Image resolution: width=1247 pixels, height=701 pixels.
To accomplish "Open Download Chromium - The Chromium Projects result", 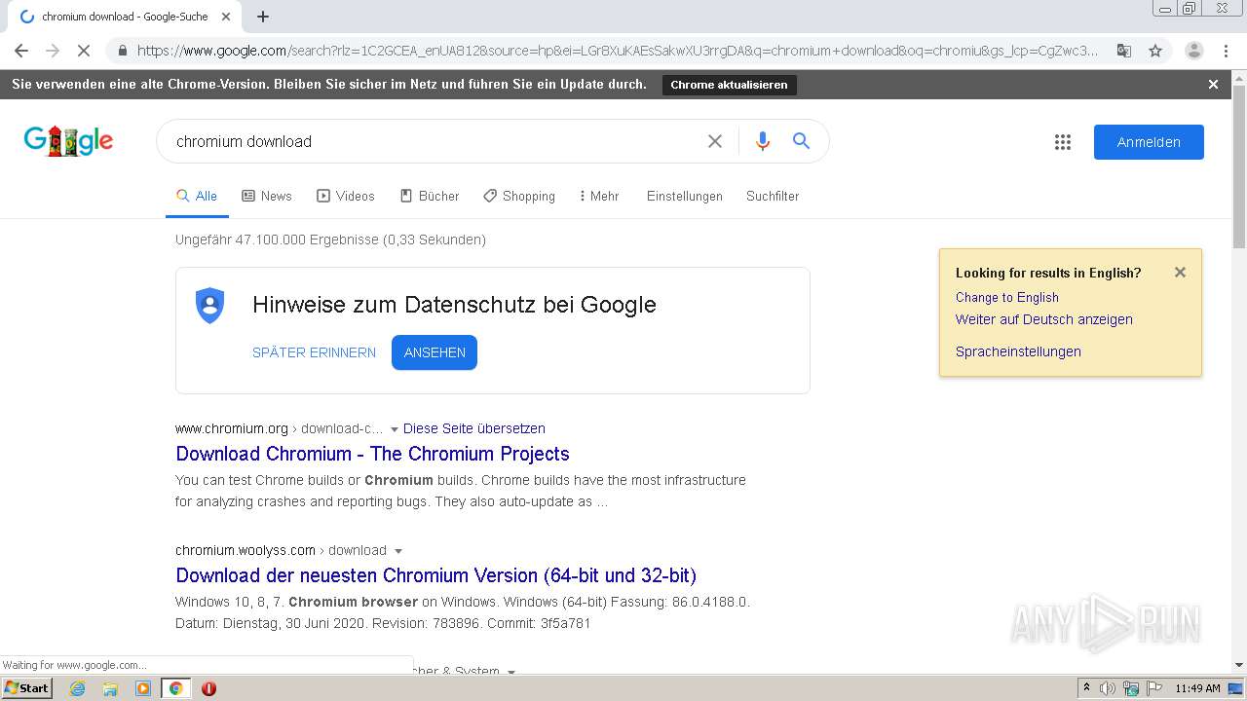I will [372, 454].
